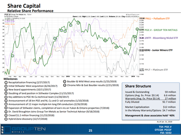The width and height of the screenshot is (181, 135).
Task: Select chart milestone marker 7 near the peak
Action: [x=78, y=23]
